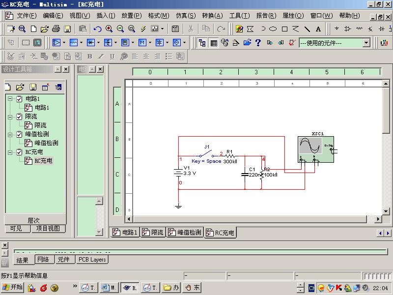The width and height of the screenshot is (393, 295).
Task: Select the line drawing tool
Action: [x=307, y=29]
